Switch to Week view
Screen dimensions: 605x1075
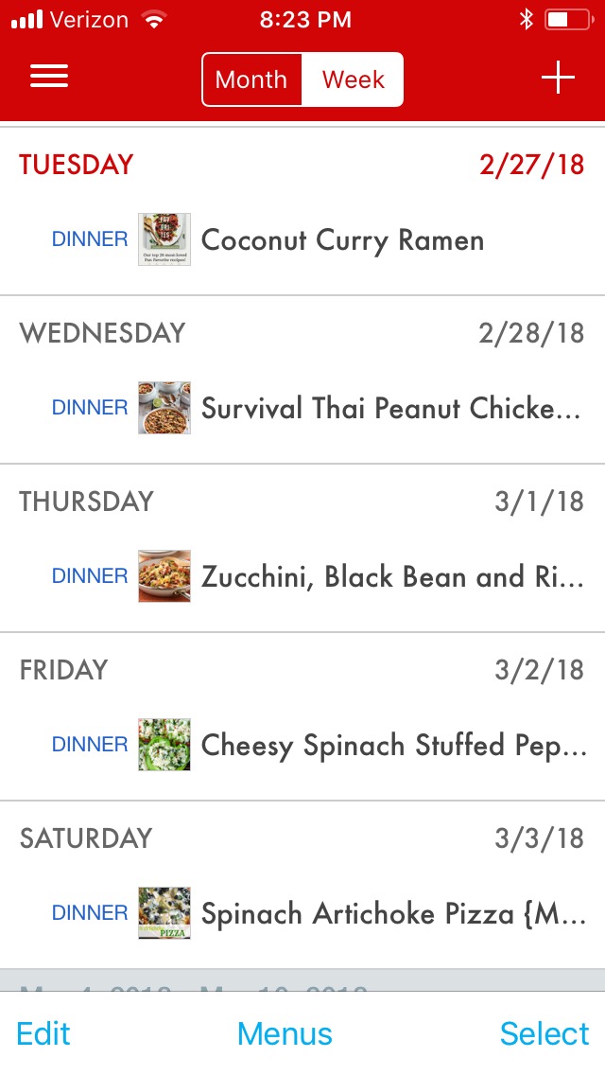(x=353, y=79)
